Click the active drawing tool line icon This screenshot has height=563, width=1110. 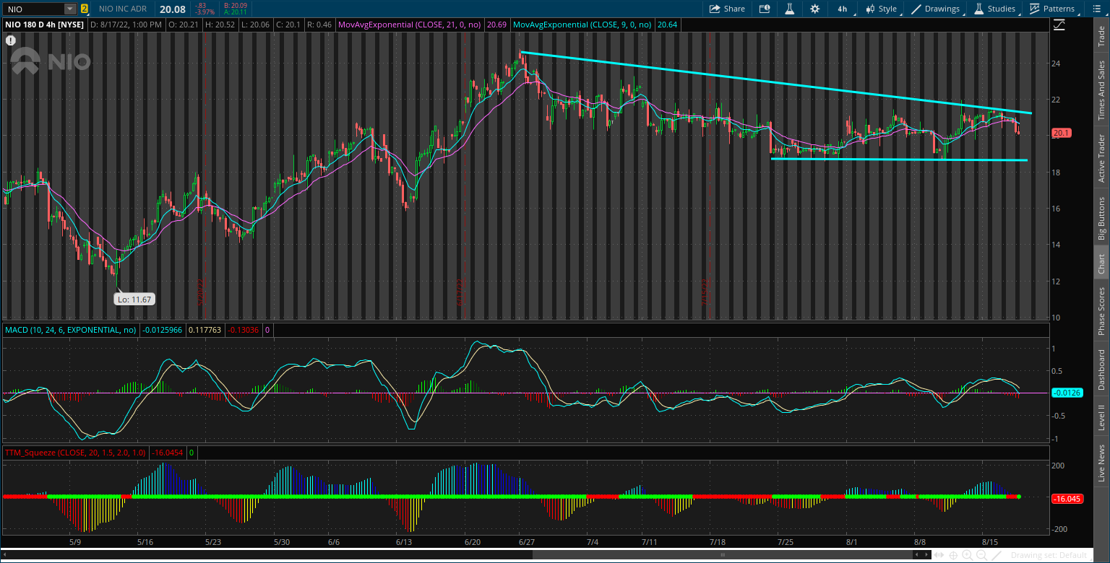pos(997,555)
